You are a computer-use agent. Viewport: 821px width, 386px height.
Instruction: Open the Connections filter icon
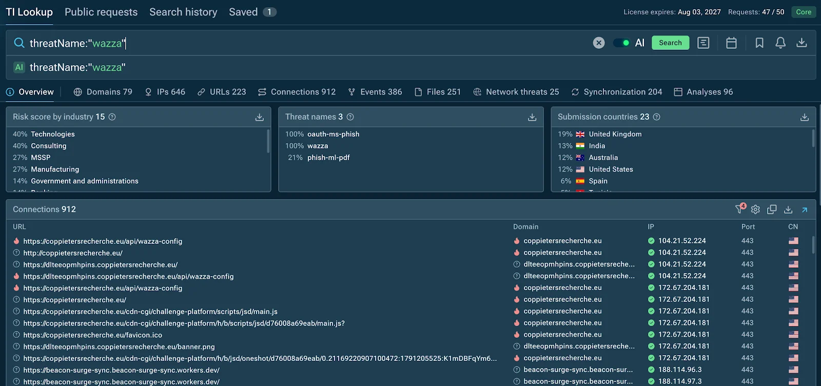click(739, 209)
